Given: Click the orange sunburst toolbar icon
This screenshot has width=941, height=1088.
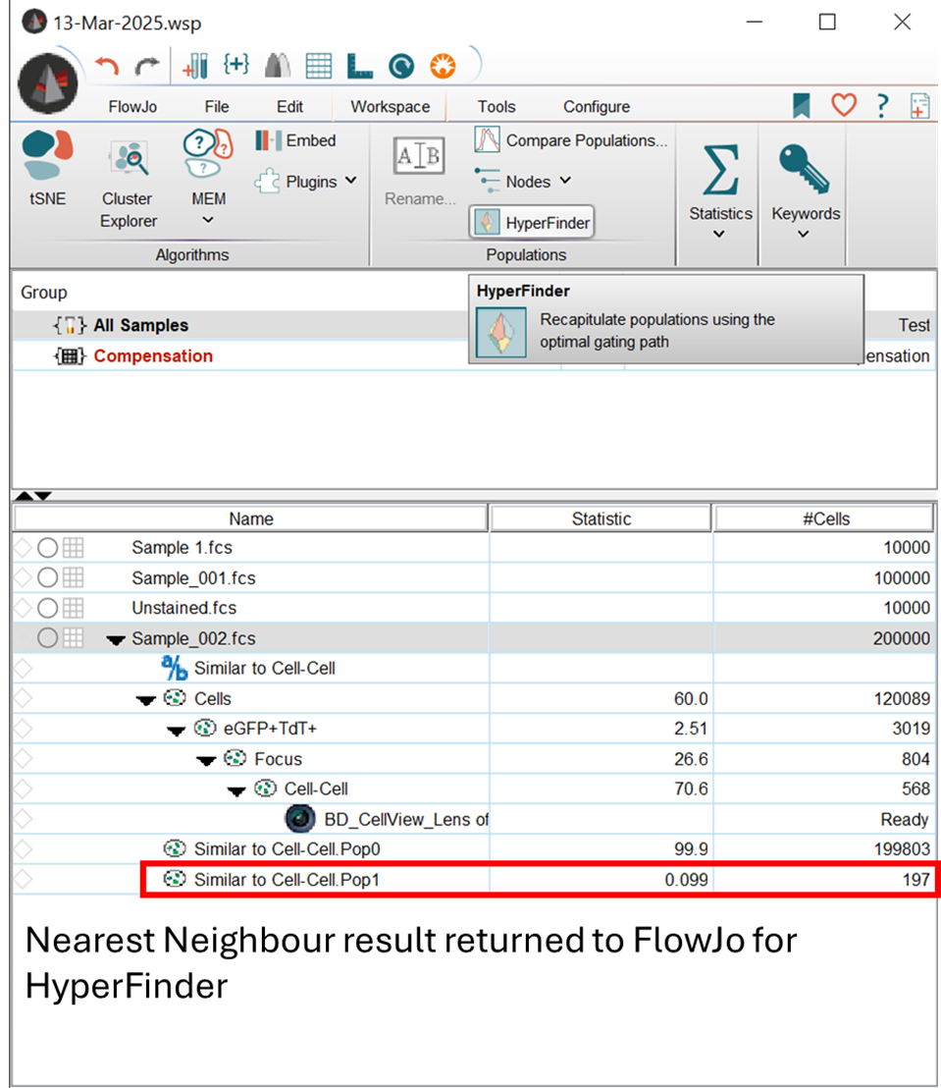Looking at the screenshot, I should coord(443,66).
